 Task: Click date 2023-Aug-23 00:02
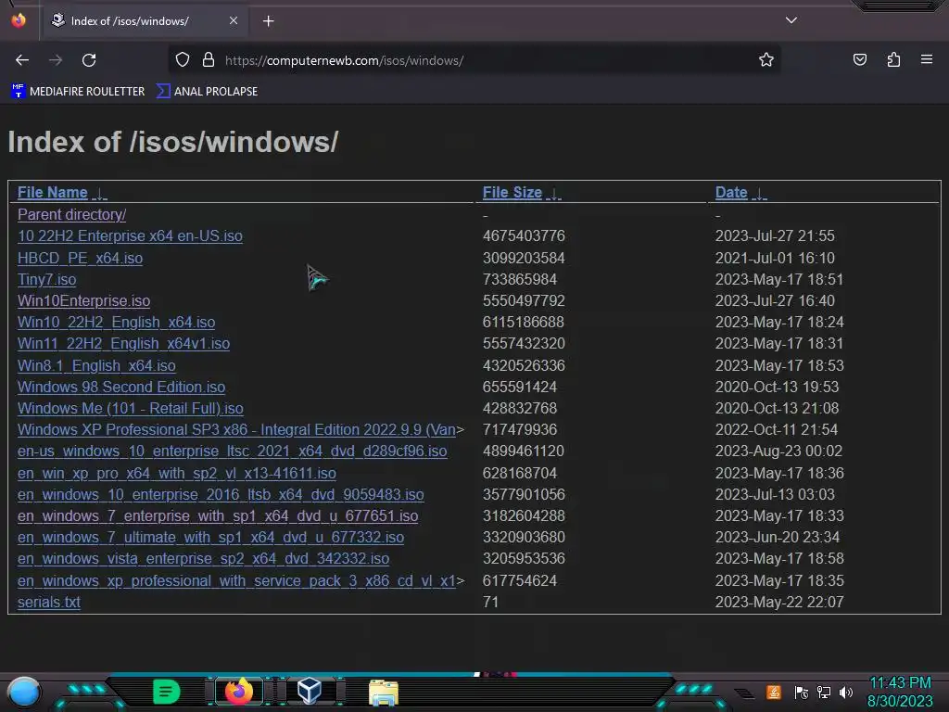778,451
